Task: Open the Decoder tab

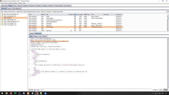Action: pyautogui.click(x=39, y=6)
